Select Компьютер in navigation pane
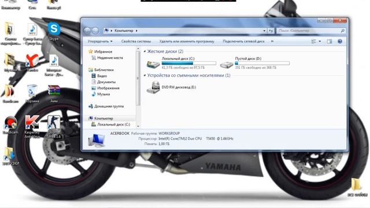Viewport: 370px width, 208px height. click(x=103, y=118)
